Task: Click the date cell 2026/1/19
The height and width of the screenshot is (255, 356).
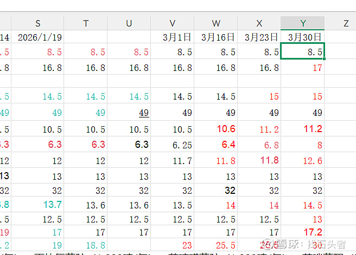Action: [37, 37]
